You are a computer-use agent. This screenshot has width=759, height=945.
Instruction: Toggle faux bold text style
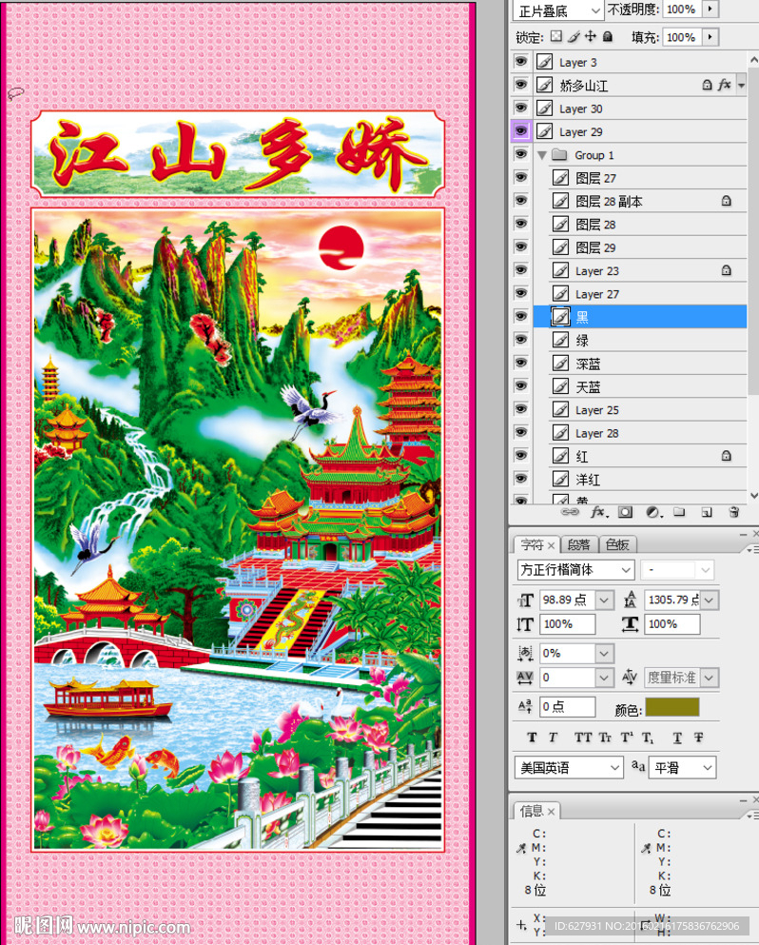(532, 738)
